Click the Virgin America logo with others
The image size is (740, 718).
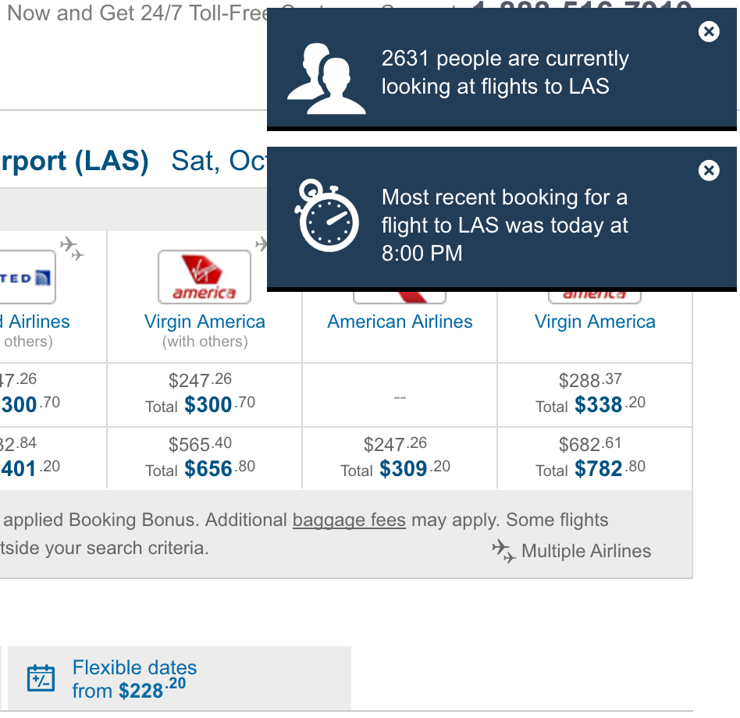click(205, 277)
